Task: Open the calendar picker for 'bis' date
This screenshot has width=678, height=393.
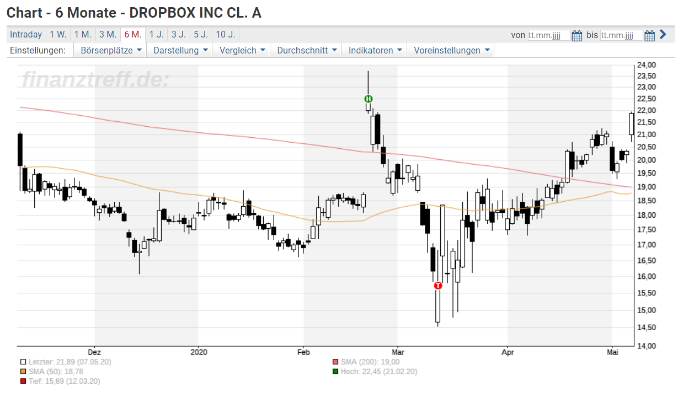Action: tap(650, 35)
